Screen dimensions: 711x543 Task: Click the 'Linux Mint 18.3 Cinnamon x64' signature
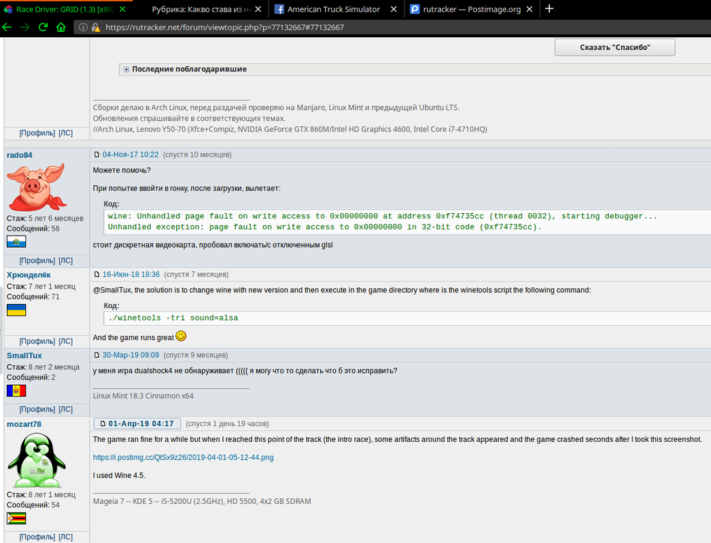tap(143, 396)
